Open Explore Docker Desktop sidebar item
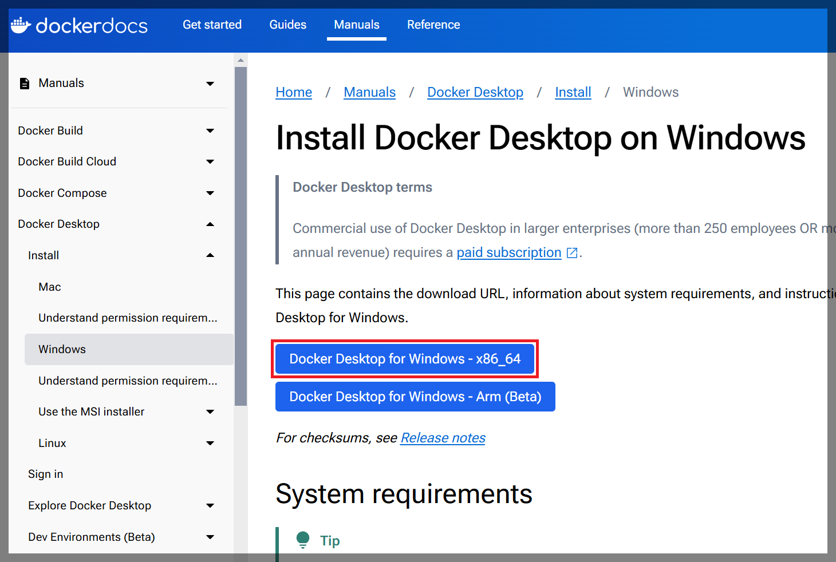 click(90, 505)
